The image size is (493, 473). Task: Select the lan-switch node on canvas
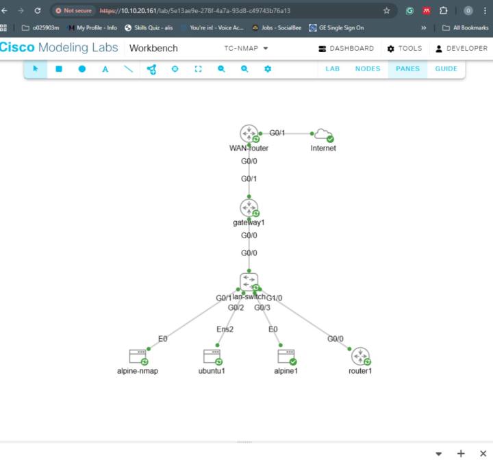pos(249,281)
